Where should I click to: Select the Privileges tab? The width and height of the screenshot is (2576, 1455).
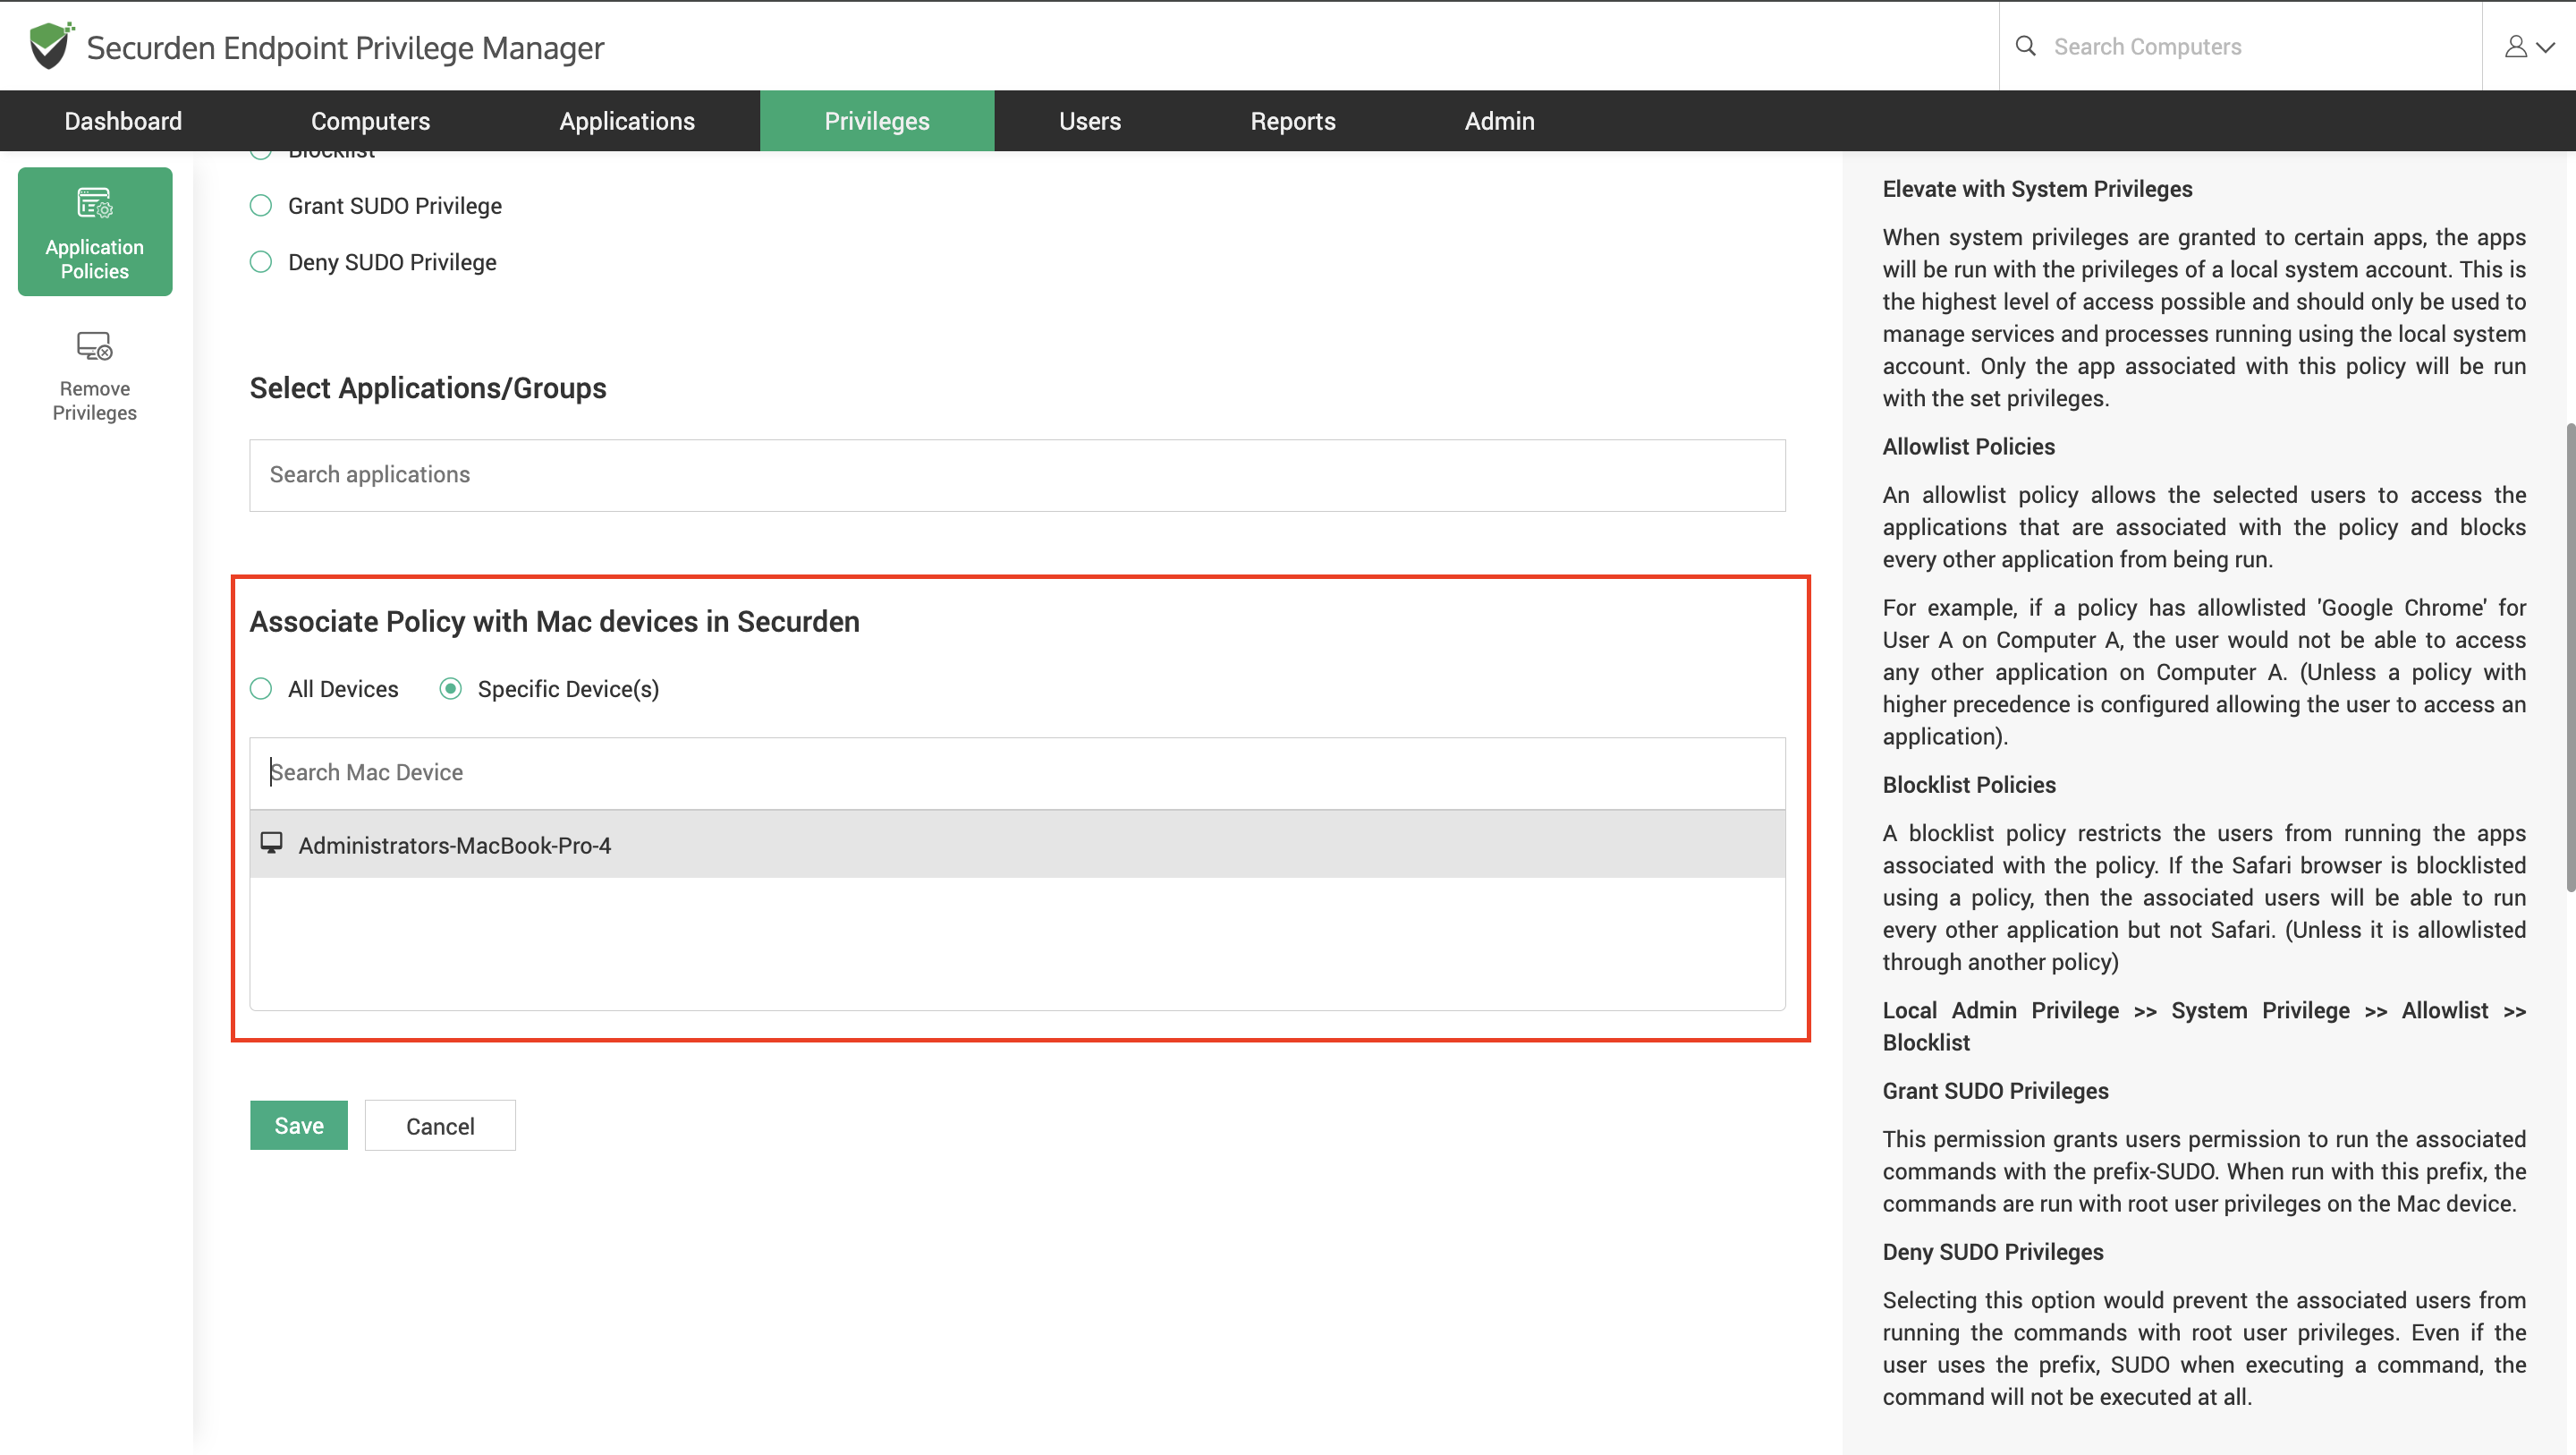877,121
